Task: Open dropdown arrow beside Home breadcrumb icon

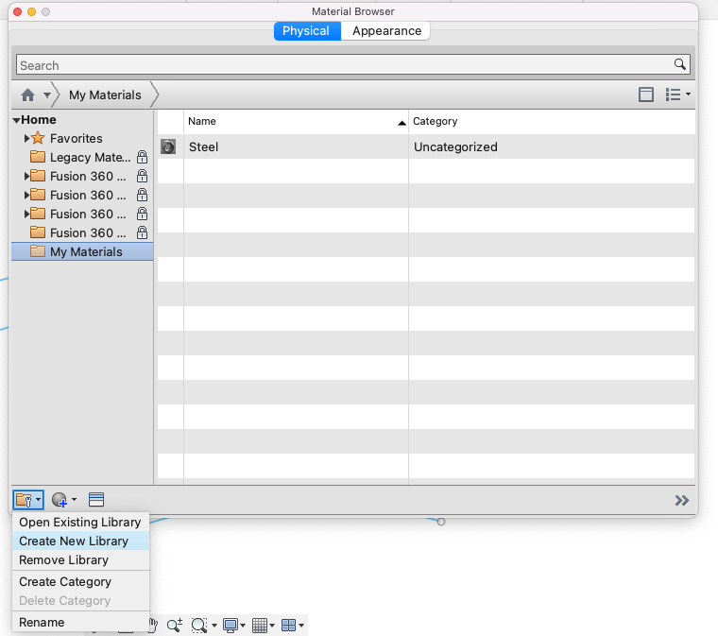Action: (46, 95)
